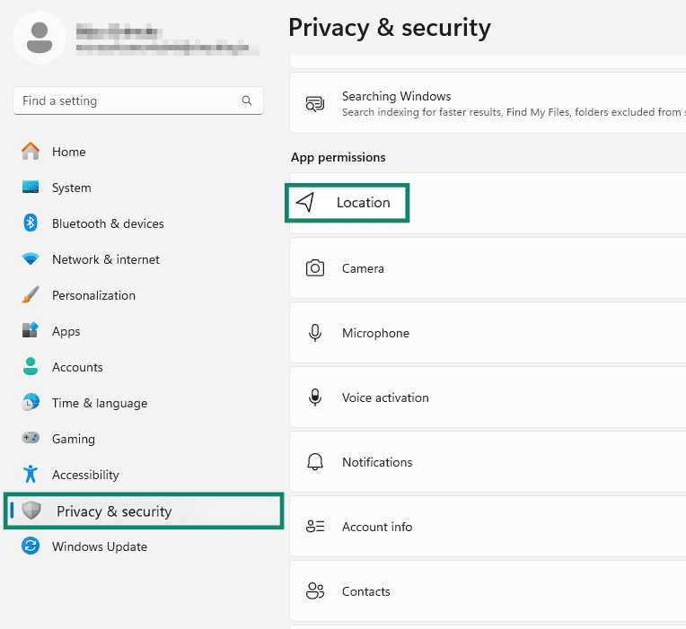The width and height of the screenshot is (686, 629).
Task: Click the Time & language globe icon
Action: click(x=31, y=402)
